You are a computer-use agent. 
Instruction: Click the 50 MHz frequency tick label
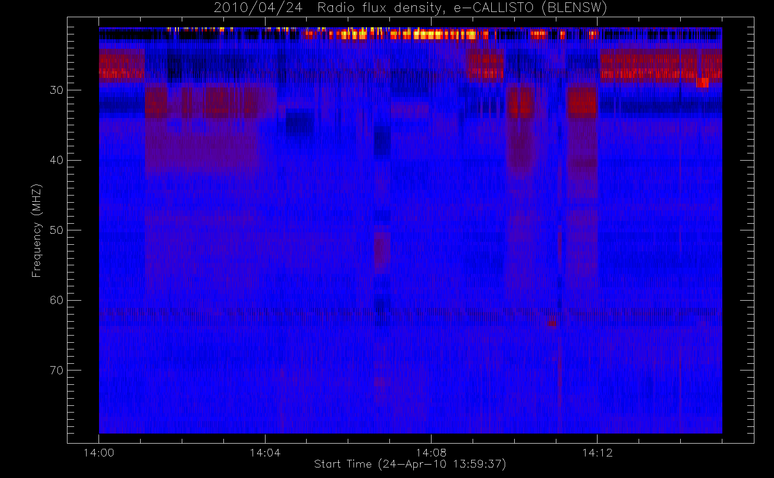point(56,230)
